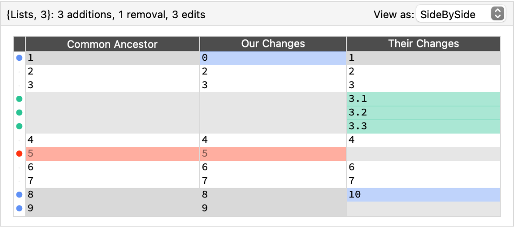Click blue edit dot beside row 1
This screenshot has height=228, width=514.
[x=19, y=58]
